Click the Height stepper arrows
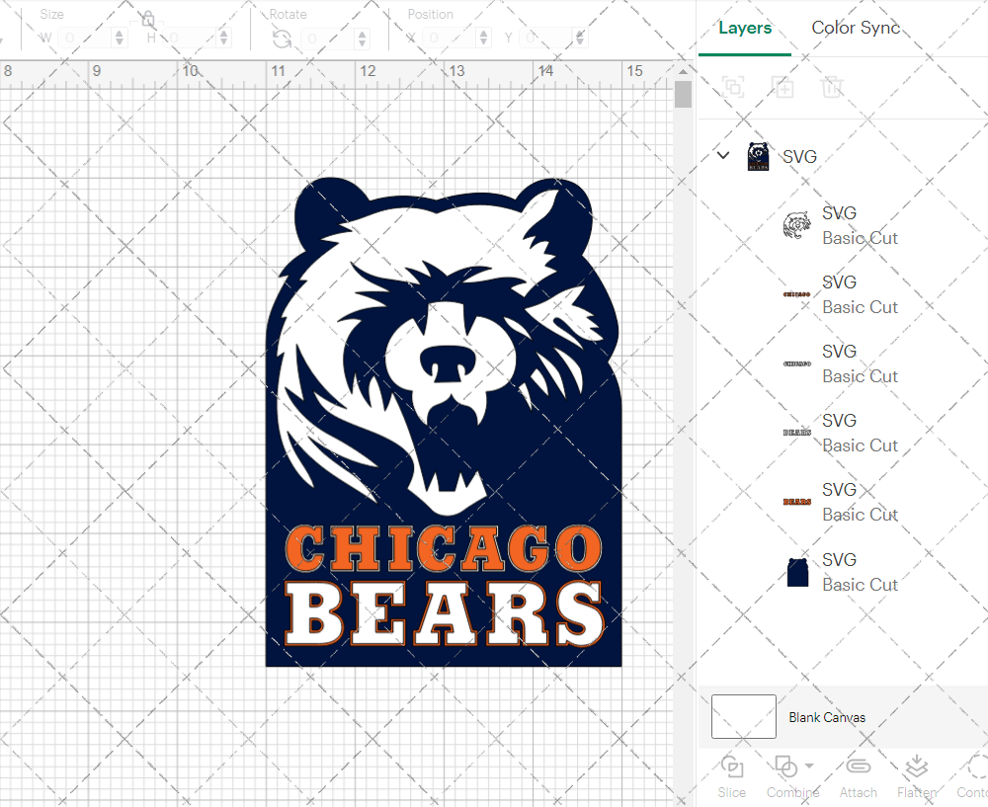Viewport: 988px width, 807px height. [x=223, y=38]
